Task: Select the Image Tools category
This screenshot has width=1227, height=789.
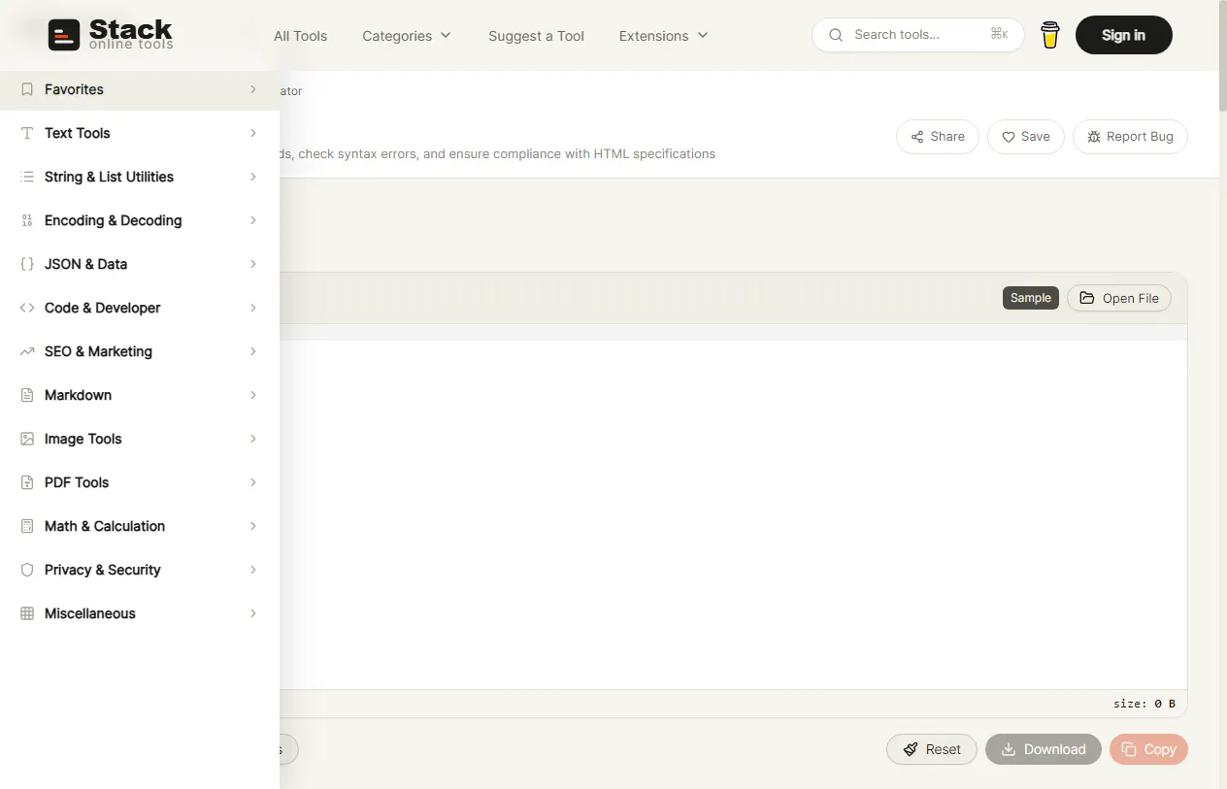Action: [140, 439]
